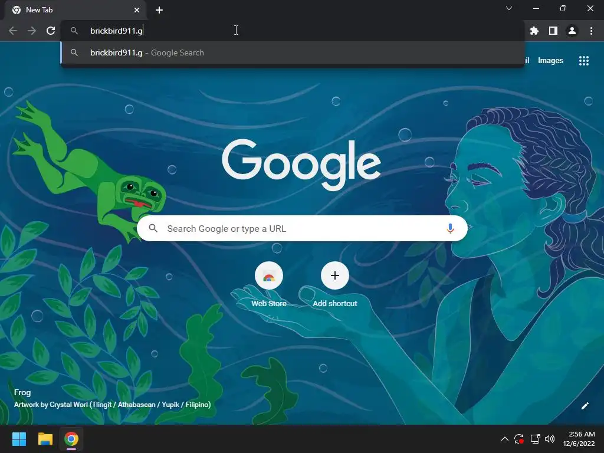Click the sync status tray icon
604x453 pixels.
pyautogui.click(x=519, y=439)
